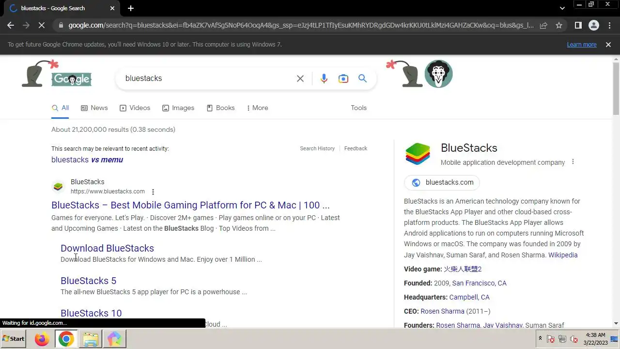
Task: Open Google Lens camera search
Action: pyautogui.click(x=343, y=79)
